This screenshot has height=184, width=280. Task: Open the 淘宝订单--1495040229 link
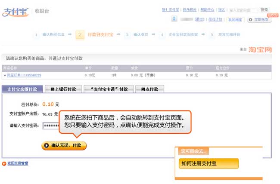point(24,75)
